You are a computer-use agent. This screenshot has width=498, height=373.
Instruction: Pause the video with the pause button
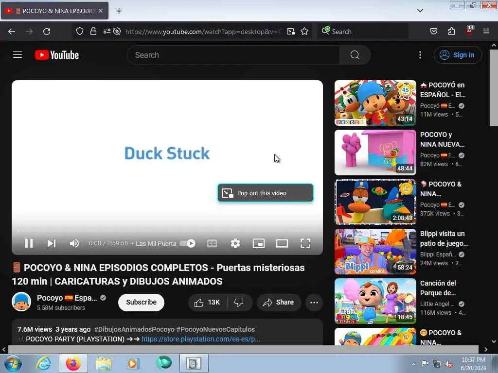[29, 243]
